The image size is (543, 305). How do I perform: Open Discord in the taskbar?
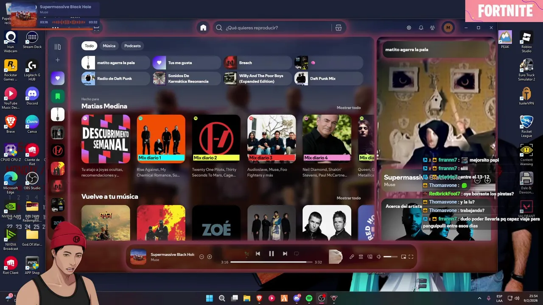click(297, 298)
